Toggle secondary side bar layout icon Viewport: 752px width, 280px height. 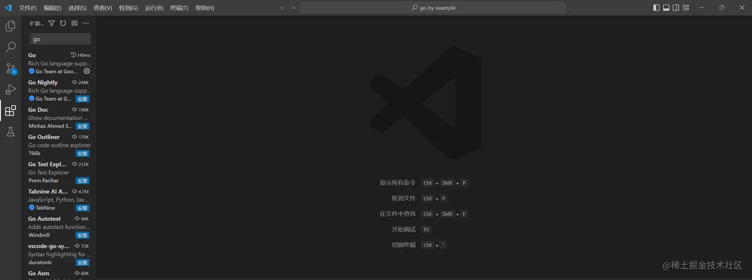676,7
